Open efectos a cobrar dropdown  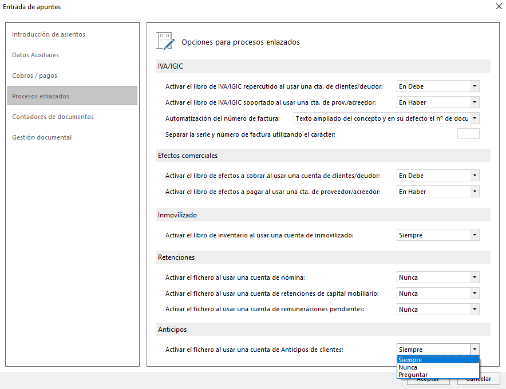438,176
